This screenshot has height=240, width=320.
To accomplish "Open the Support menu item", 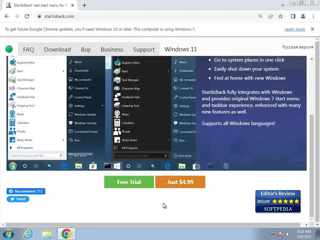I will coord(144,50).
